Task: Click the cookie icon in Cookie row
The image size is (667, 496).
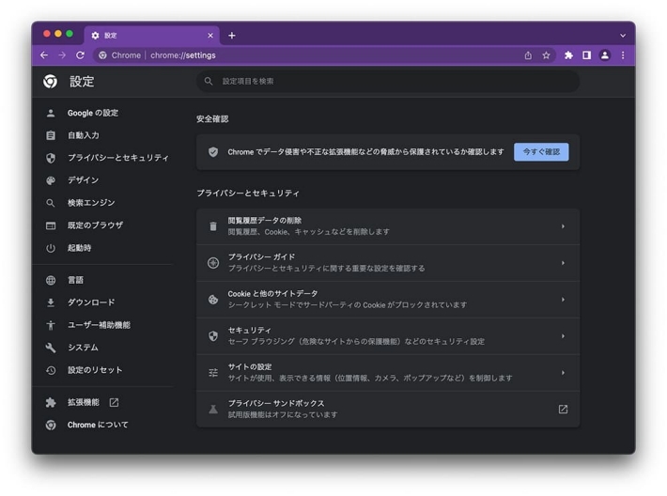Action: [x=213, y=300]
